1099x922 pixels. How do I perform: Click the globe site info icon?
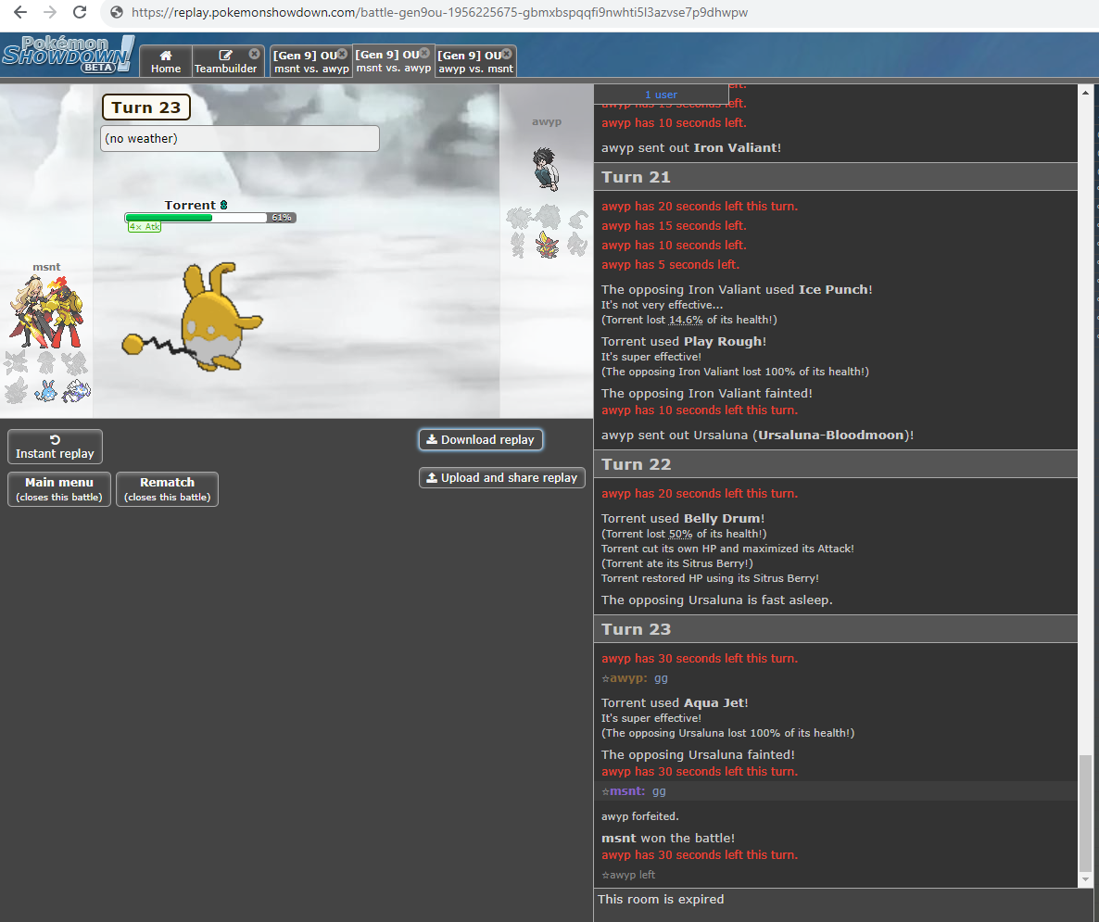[x=117, y=12]
